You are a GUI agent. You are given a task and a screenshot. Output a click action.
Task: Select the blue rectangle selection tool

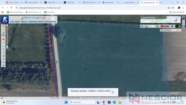click(3, 36)
